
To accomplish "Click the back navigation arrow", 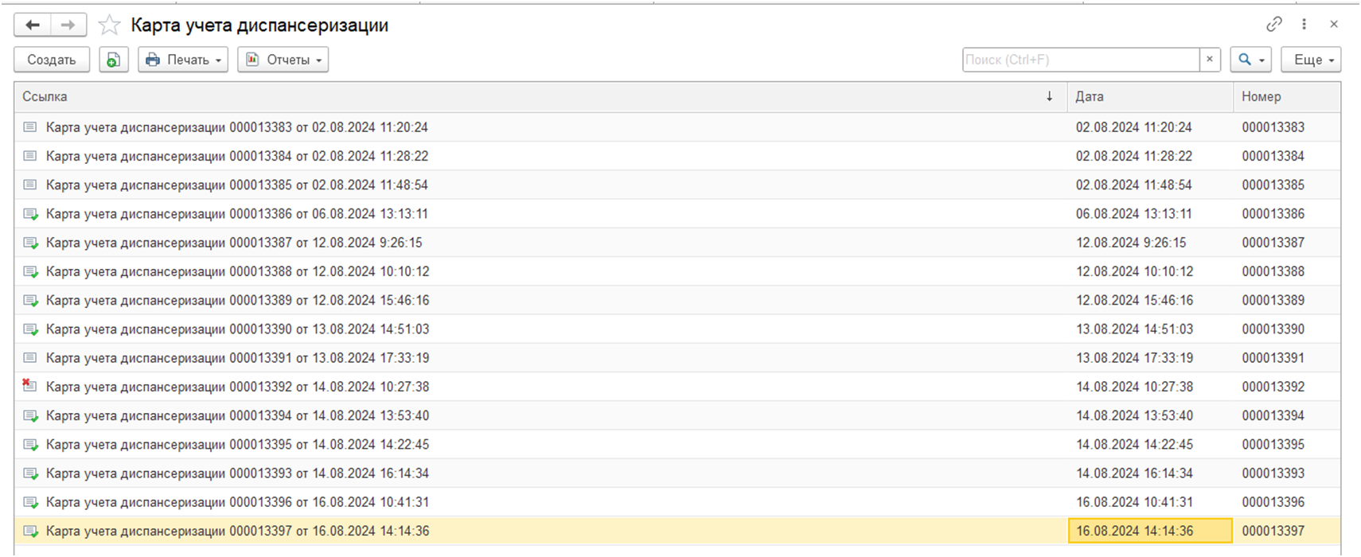I will click(33, 25).
